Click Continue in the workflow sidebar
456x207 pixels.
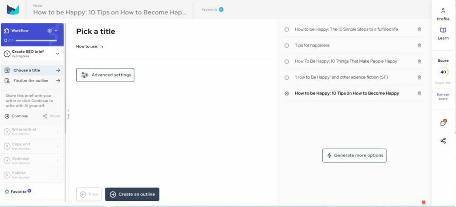tap(16, 116)
